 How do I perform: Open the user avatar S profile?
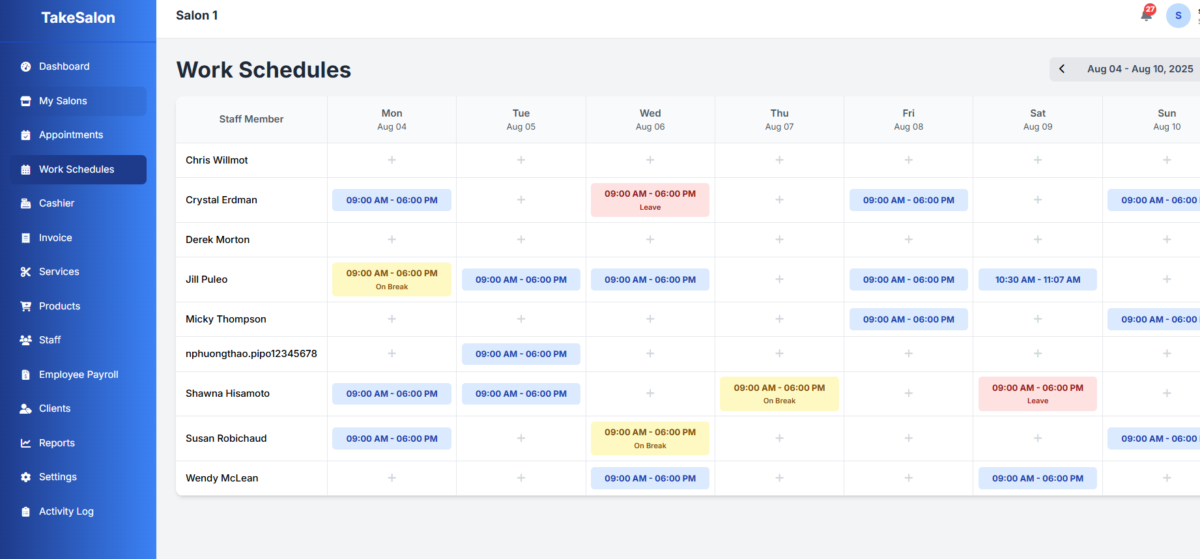pos(1178,16)
